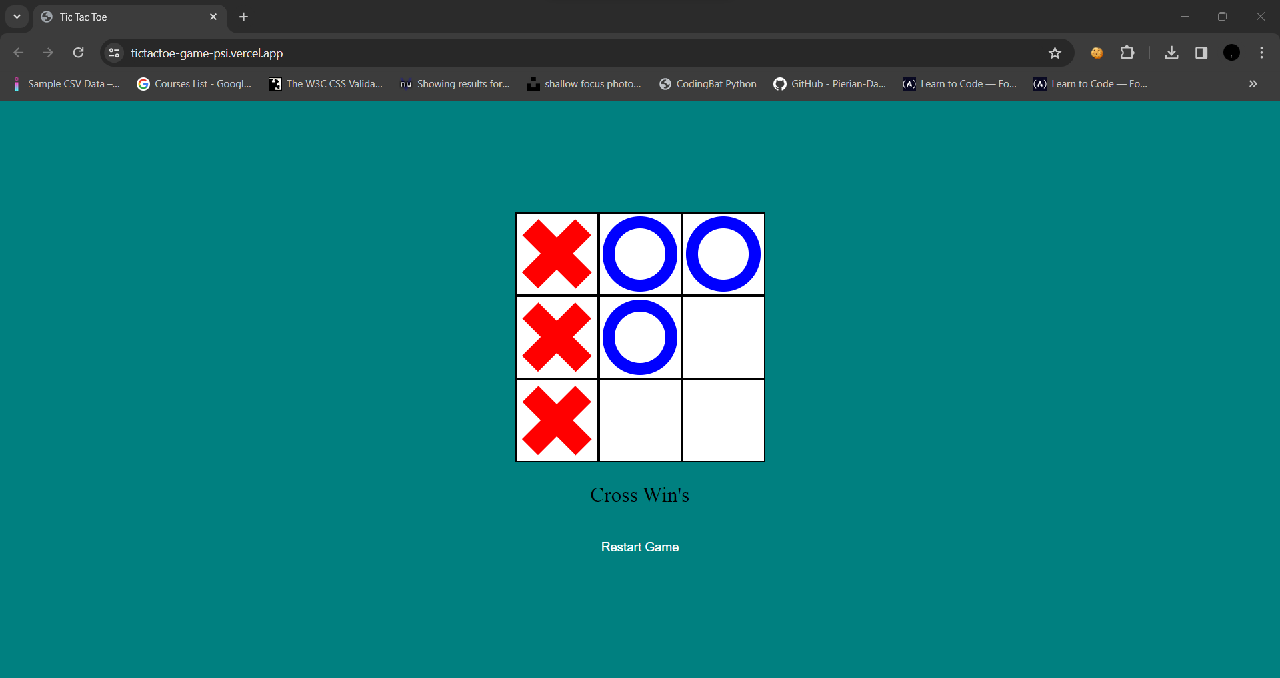Open GitHub - Pierian-Da bookmark

tap(829, 84)
